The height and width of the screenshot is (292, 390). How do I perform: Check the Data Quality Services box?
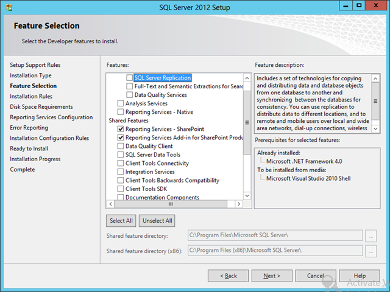(129, 95)
